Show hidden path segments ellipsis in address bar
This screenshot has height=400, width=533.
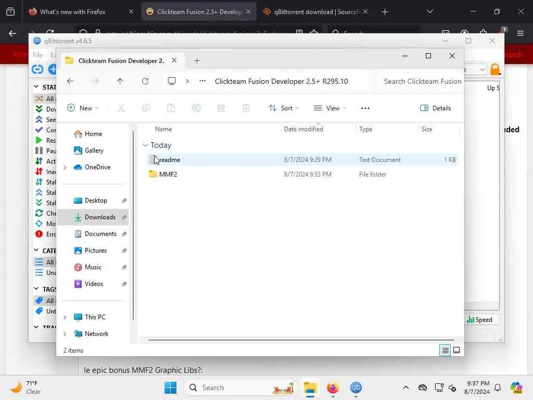point(202,81)
